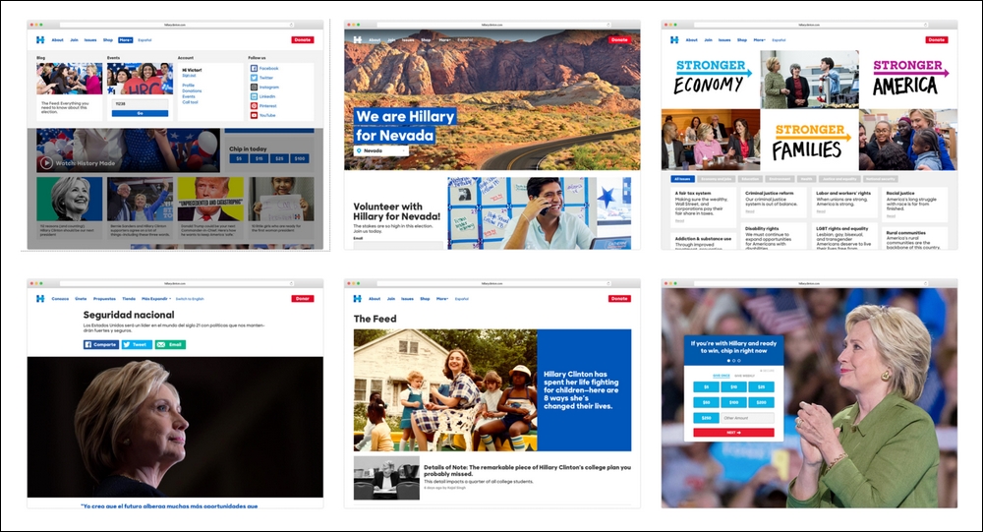Click the zip code field under Events
This screenshot has width=983, height=532.
(x=140, y=104)
